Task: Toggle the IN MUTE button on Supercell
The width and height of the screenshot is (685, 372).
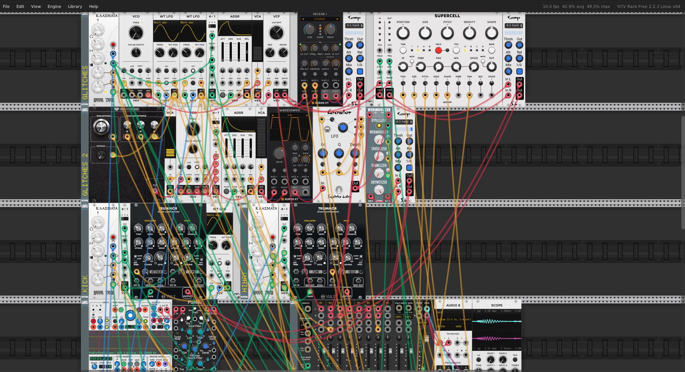Action: [x=412, y=61]
